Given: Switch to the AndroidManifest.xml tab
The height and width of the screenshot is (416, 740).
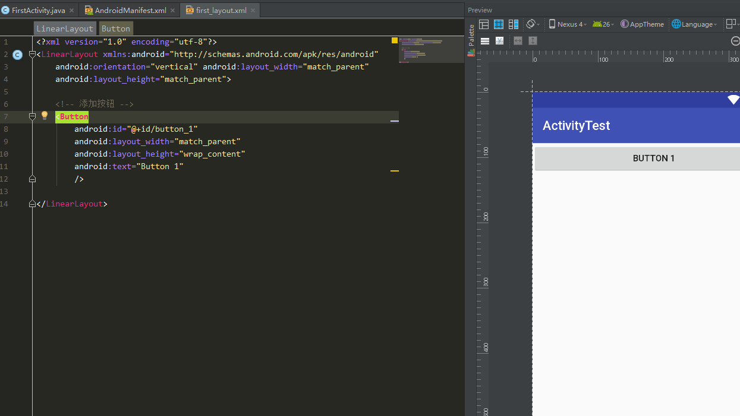Looking at the screenshot, I should [x=130, y=10].
